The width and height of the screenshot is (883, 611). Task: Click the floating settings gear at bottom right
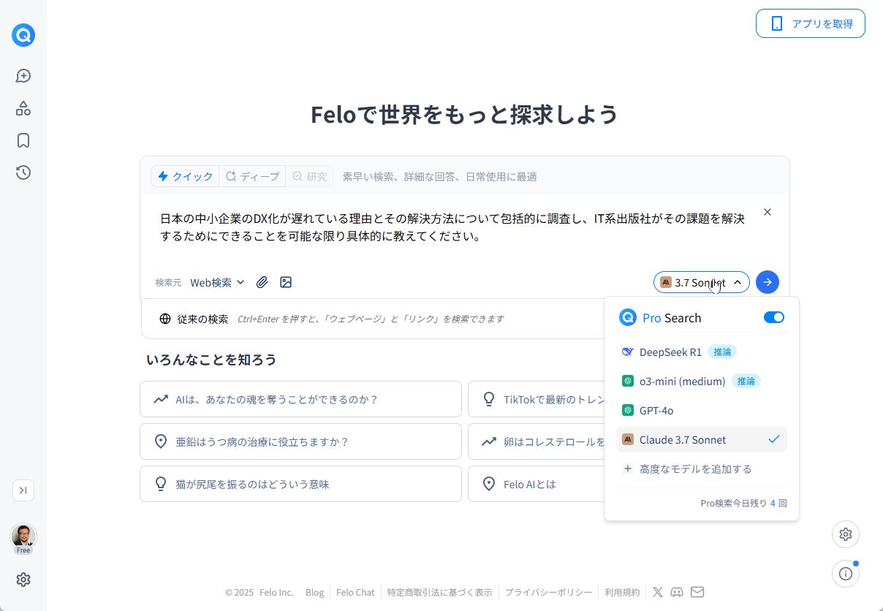click(x=846, y=534)
